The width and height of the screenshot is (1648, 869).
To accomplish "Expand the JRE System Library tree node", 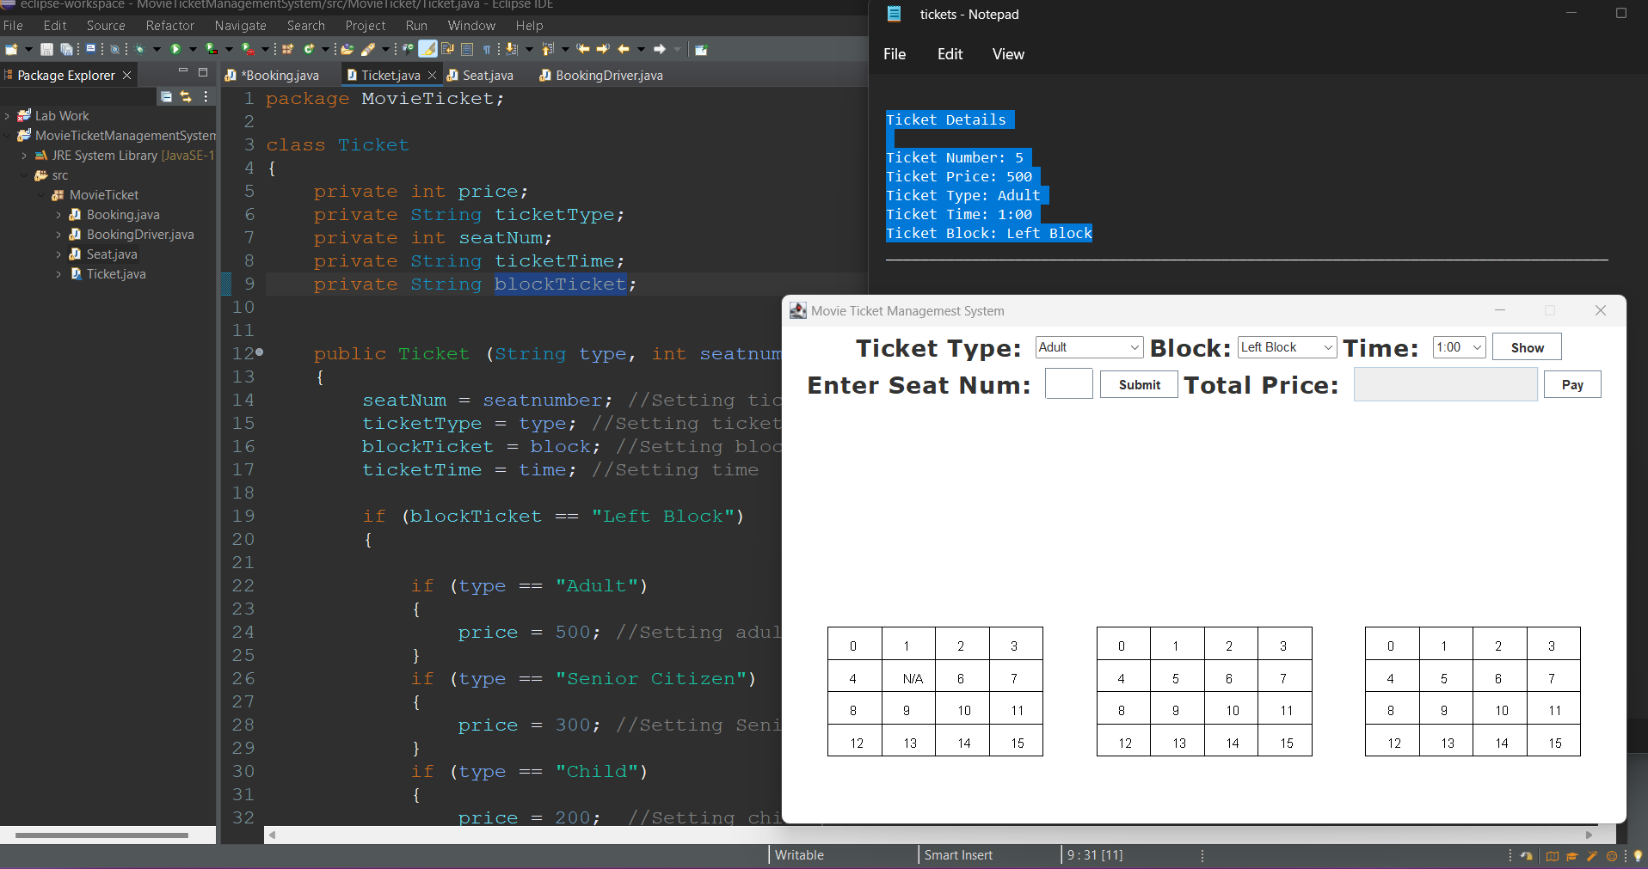I will coord(23,156).
